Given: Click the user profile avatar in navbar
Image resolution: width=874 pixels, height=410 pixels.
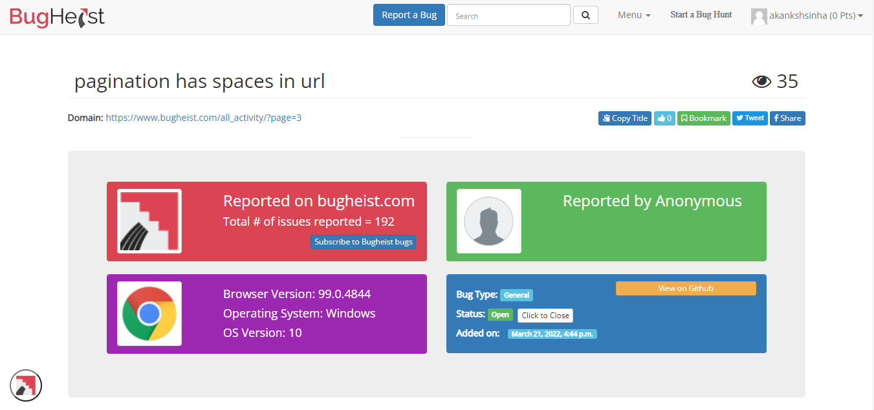Looking at the screenshot, I should click(758, 16).
